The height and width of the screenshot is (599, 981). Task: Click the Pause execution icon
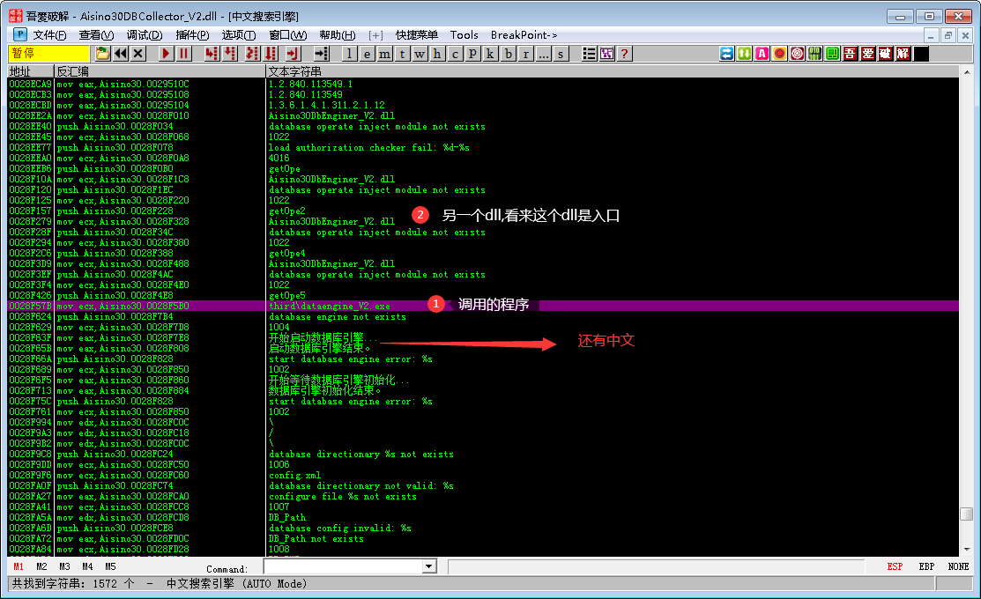coord(184,53)
